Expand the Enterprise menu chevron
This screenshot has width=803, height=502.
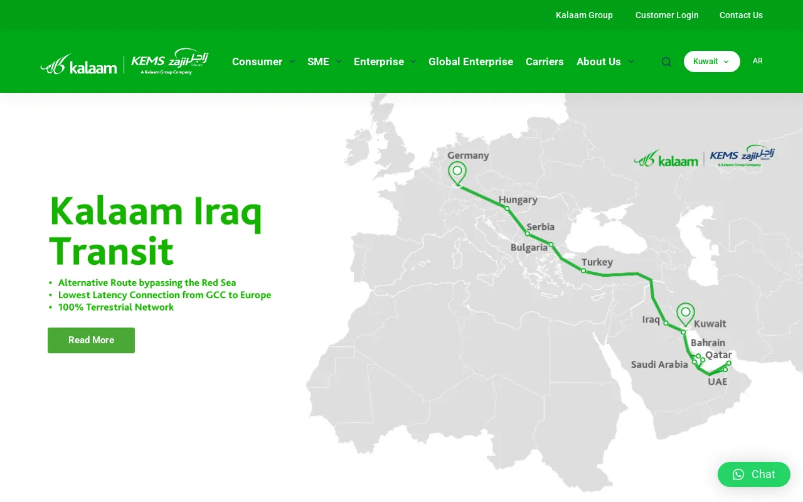click(x=413, y=61)
